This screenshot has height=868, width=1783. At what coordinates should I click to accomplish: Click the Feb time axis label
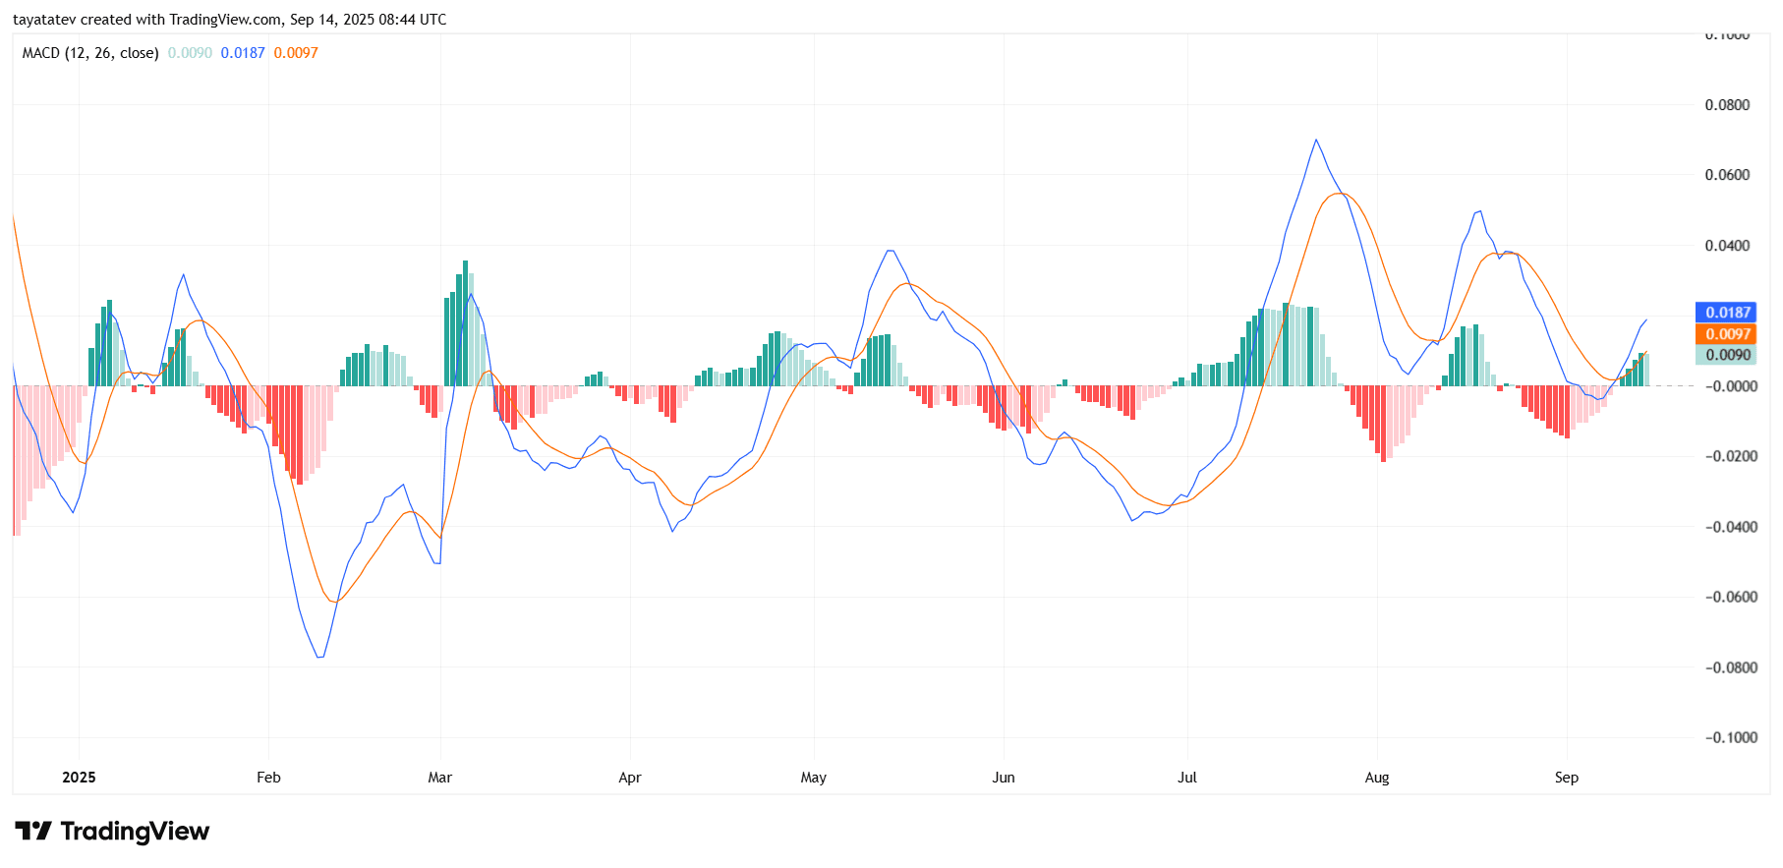[268, 778]
